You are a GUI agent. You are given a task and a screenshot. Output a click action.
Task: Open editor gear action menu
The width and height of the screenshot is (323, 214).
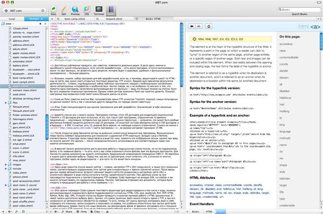(56, 211)
